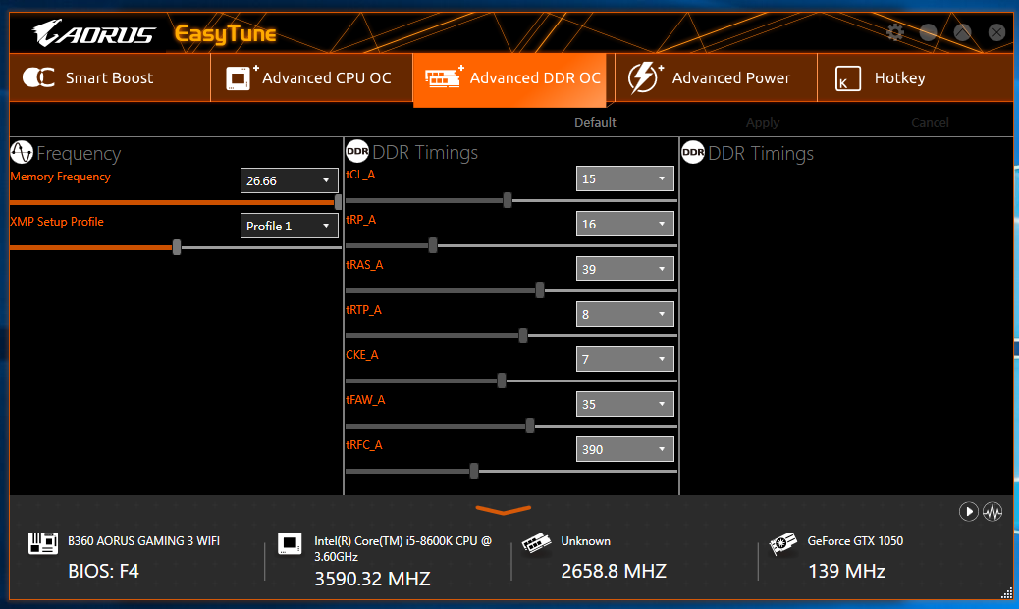Click the Apply button
1019x609 pixels.
point(763,122)
